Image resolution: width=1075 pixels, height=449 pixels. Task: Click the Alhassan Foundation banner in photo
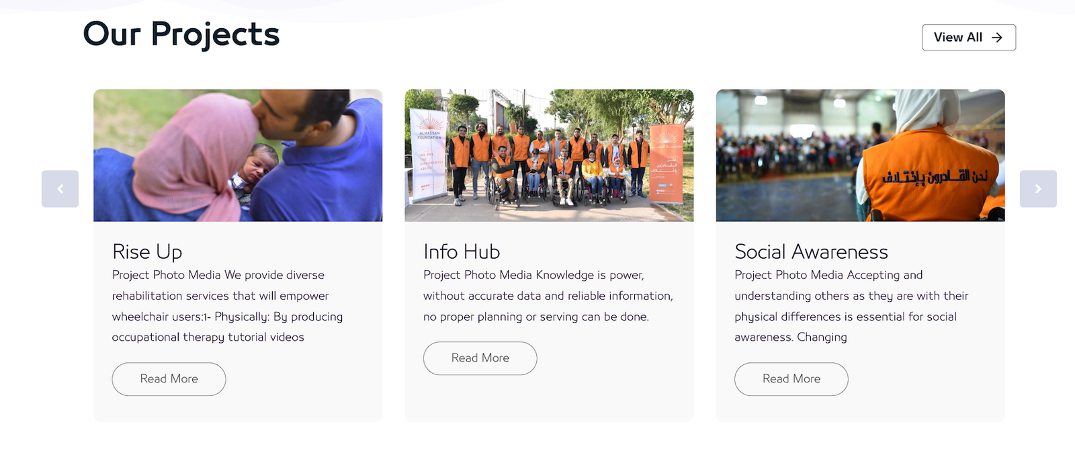tap(428, 155)
